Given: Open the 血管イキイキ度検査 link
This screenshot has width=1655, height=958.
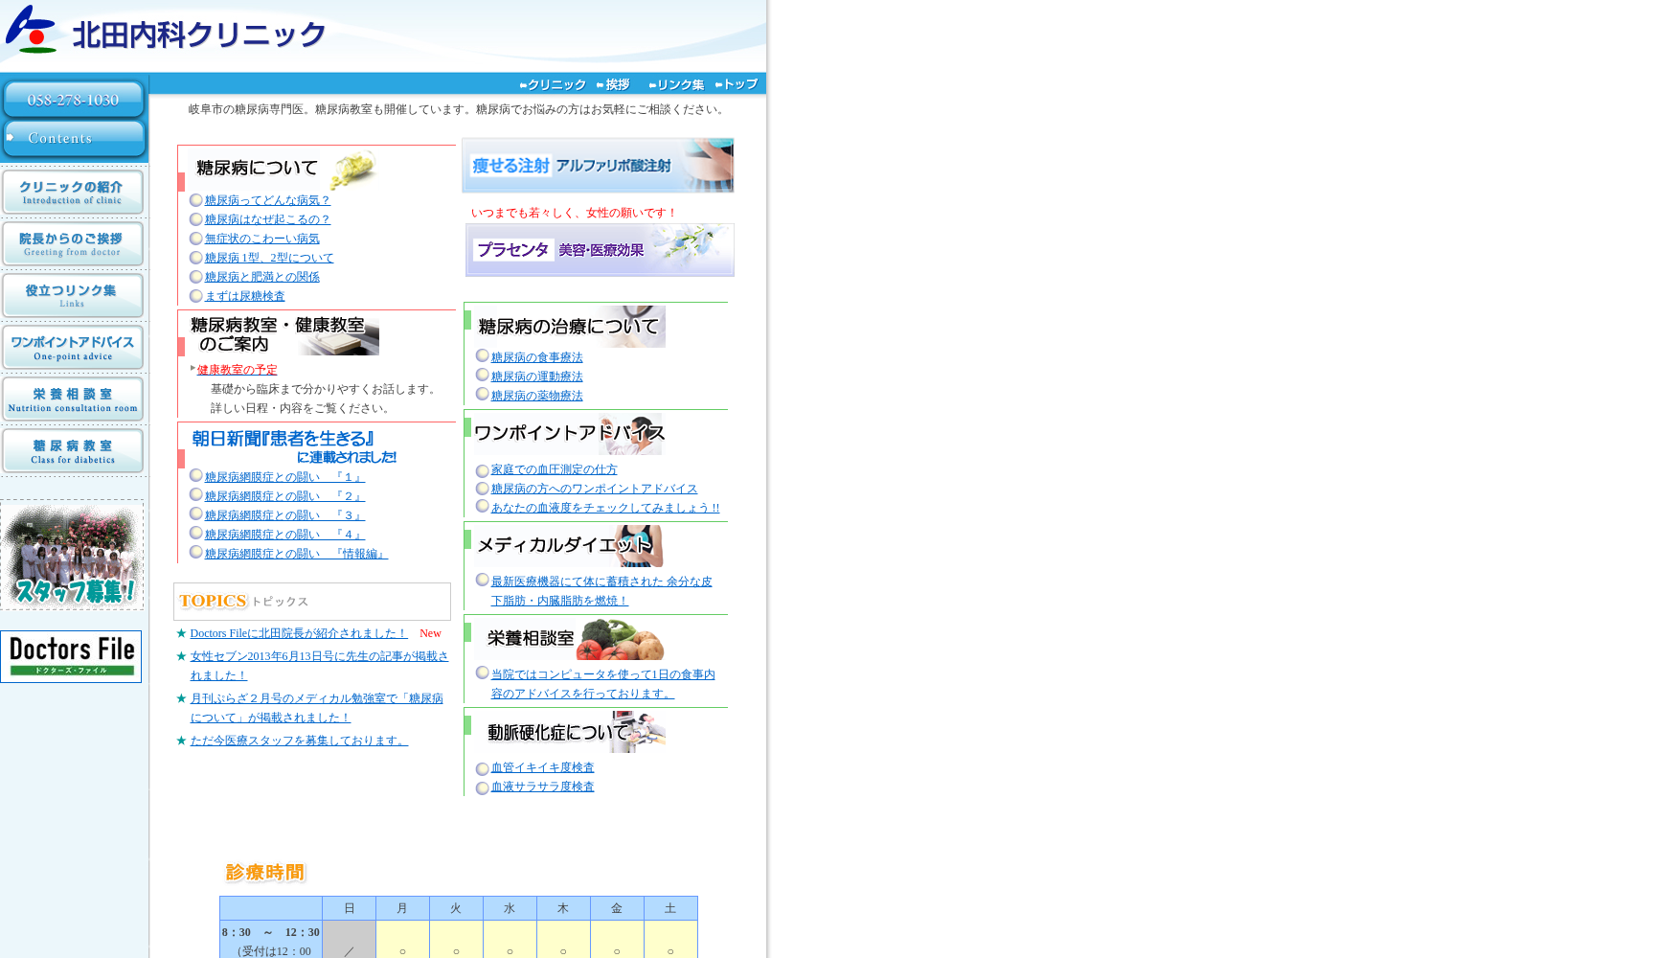Looking at the screenshot, I should [x=542, y=768].
